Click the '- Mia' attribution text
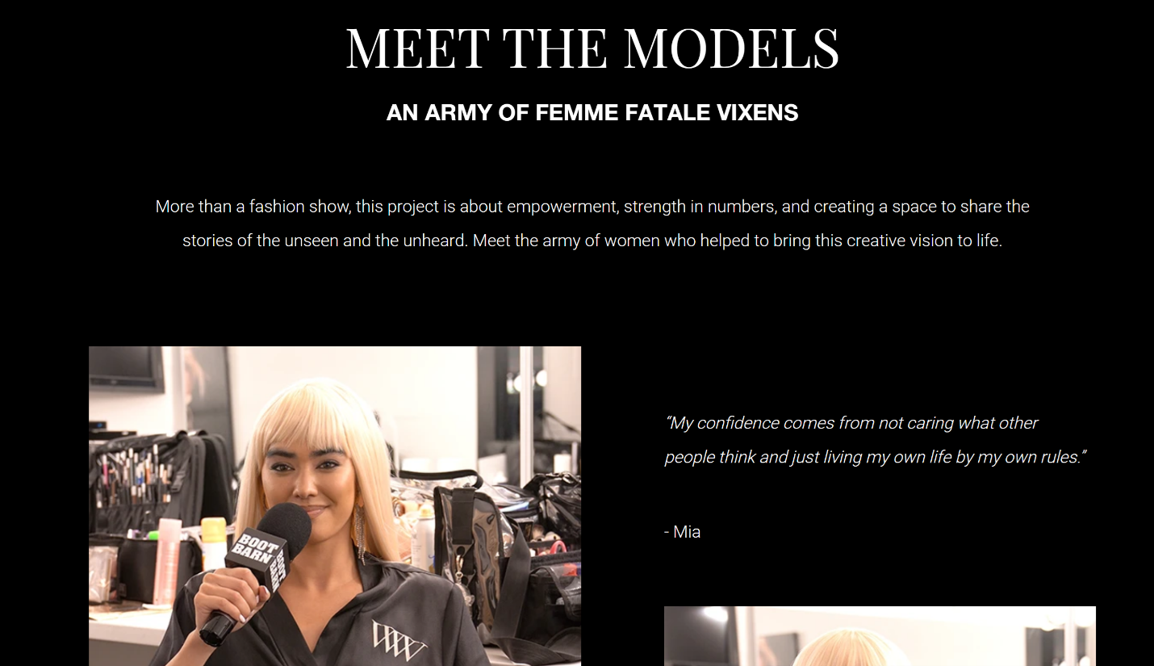1154x666 pixels. (x=683, y=532)
